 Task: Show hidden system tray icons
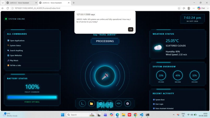pyautogui.click(x=174, y=115)
